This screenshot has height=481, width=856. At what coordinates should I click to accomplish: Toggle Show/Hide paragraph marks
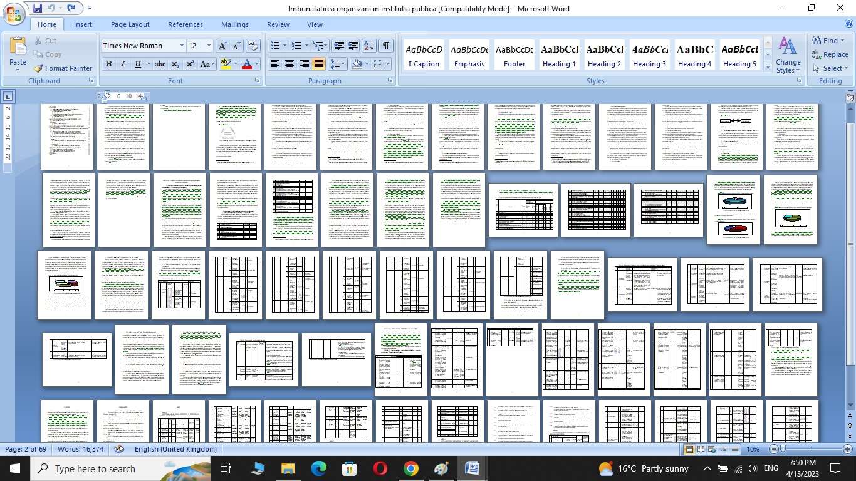pos(386,46)
